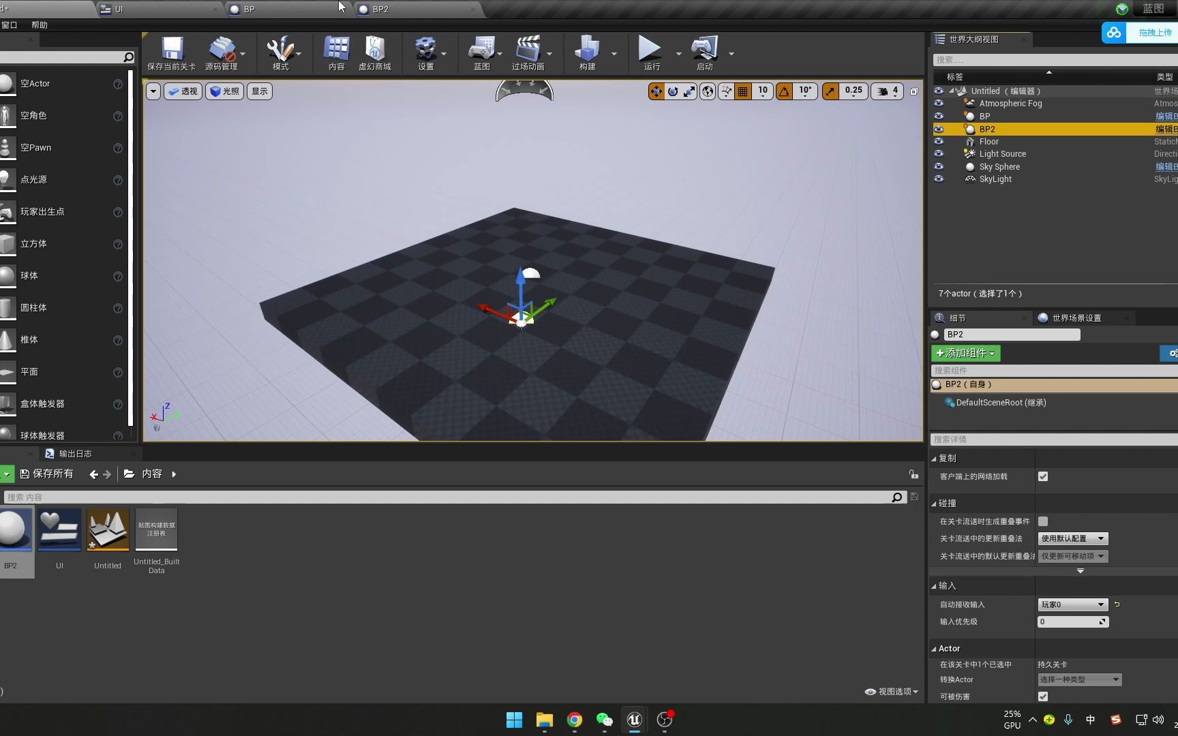
Task: Open the Blueprints toolbar icon
Action: click(482, 53)
